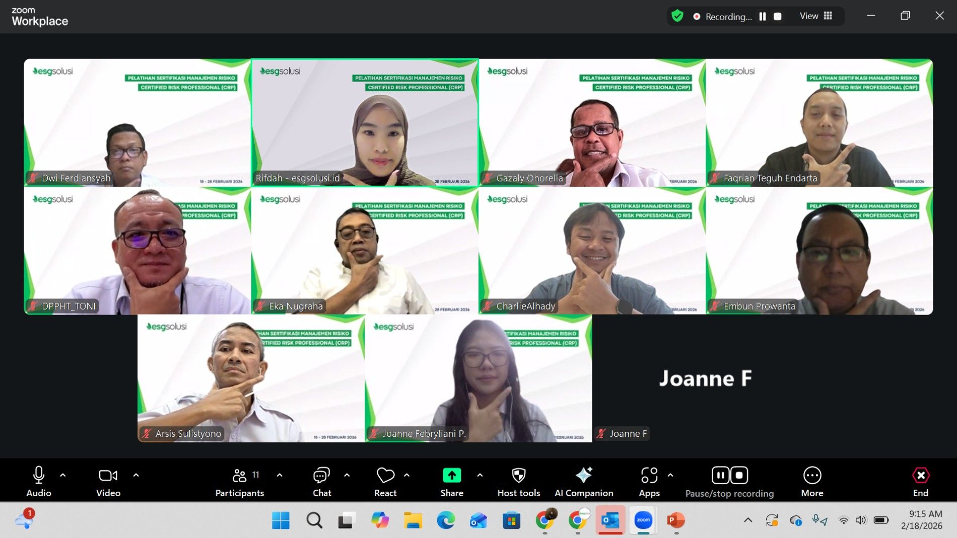
Task: Open PowerPoint from the taskbar
Action: (x=676, y=520)
